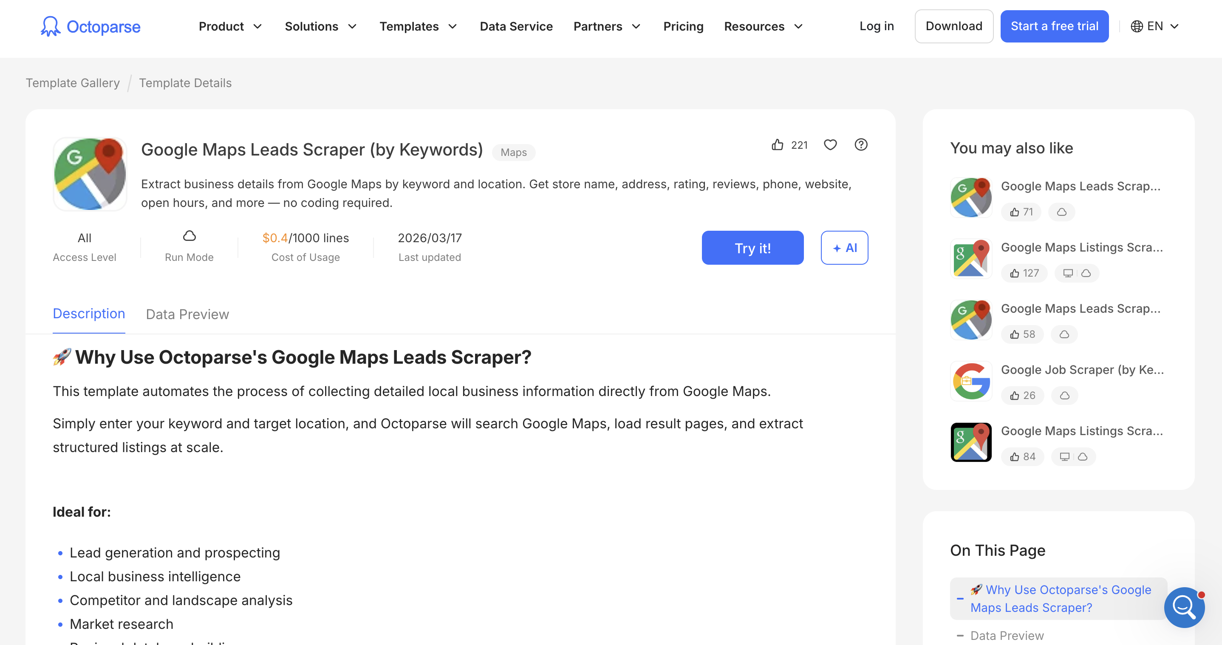Viewport: 1222px width, 645px height.
Task: Favorite the template with the heart icon
Action: point(830,144)
